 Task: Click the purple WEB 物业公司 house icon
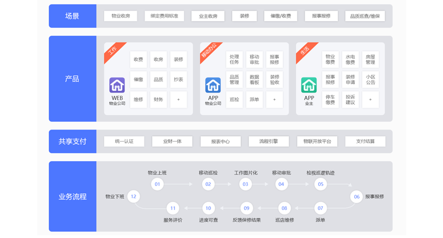coord(117,85)
